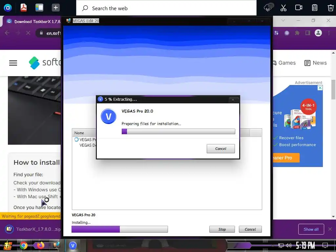
Task: Click the blue V logo in Extracting dialog
Action: point(108,116)
